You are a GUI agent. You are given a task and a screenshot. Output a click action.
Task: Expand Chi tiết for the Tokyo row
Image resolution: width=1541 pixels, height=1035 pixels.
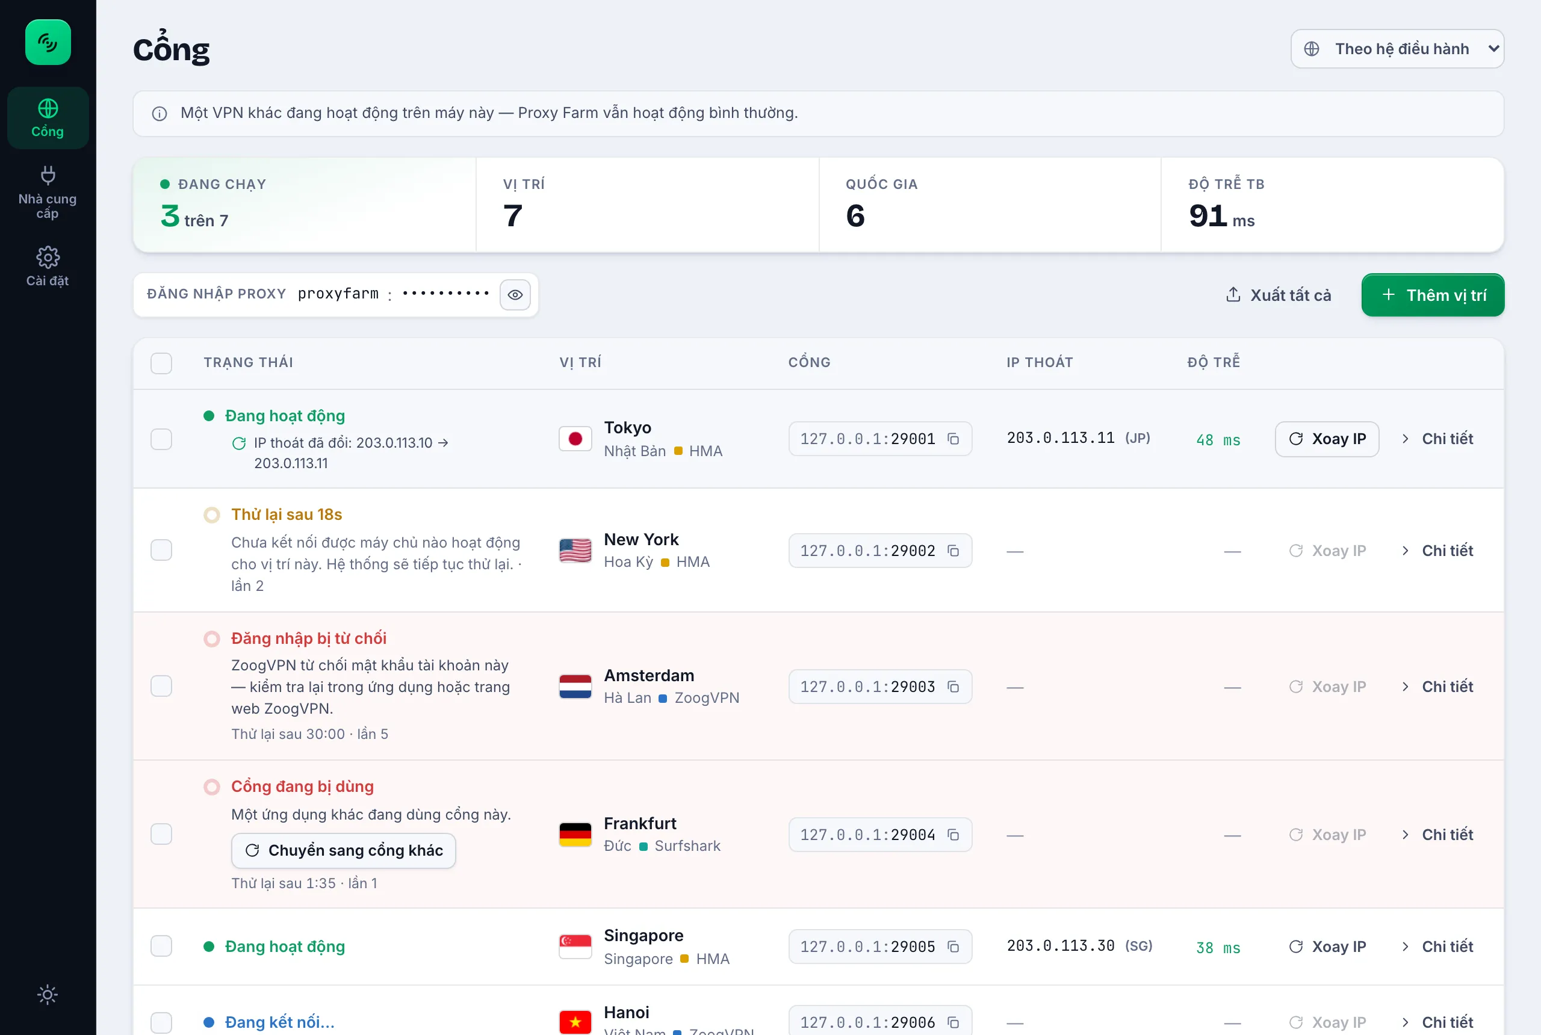[1437, 439]
